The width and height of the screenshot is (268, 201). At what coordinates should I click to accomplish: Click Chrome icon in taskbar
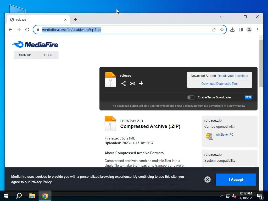(x=45, y=196)
